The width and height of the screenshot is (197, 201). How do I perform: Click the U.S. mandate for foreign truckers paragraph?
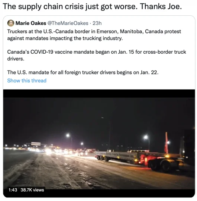[83, 72]
